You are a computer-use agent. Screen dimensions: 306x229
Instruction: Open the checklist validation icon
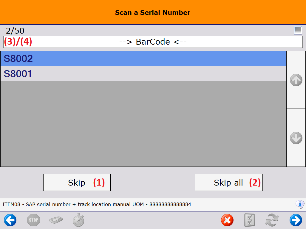tap(250, 220)
